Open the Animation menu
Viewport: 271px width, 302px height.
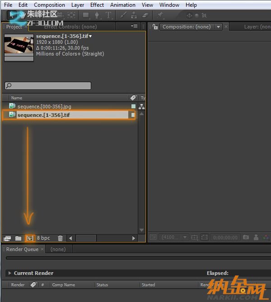[122, 5]
